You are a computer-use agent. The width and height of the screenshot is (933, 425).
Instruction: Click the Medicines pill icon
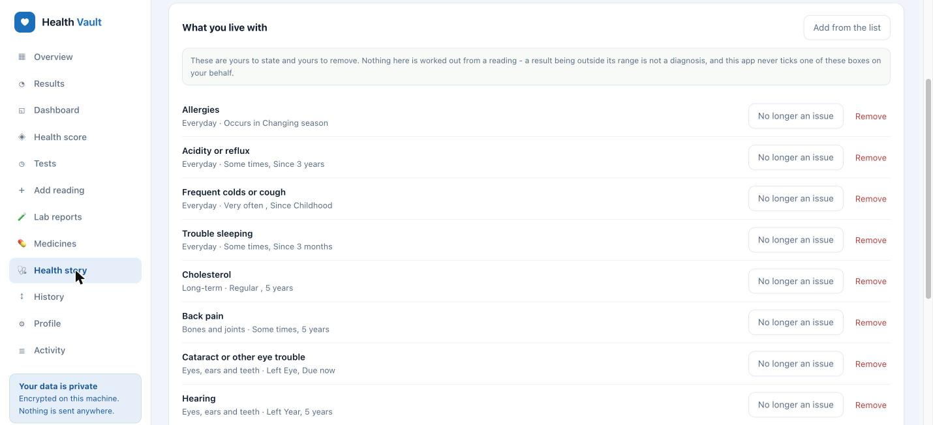click(x=22, y=244)
